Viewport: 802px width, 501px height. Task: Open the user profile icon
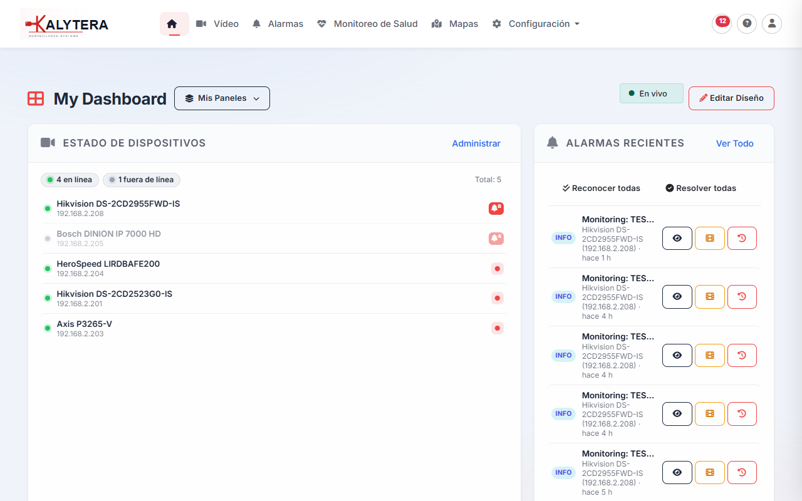(x=772, y=24)
